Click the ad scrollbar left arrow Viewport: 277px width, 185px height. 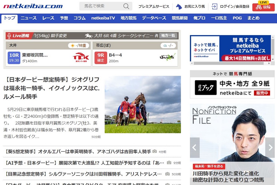tap(192, 63)
